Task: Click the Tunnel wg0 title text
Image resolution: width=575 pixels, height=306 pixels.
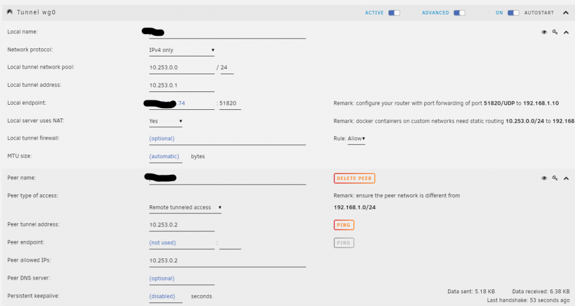Action: coord(36,12)
